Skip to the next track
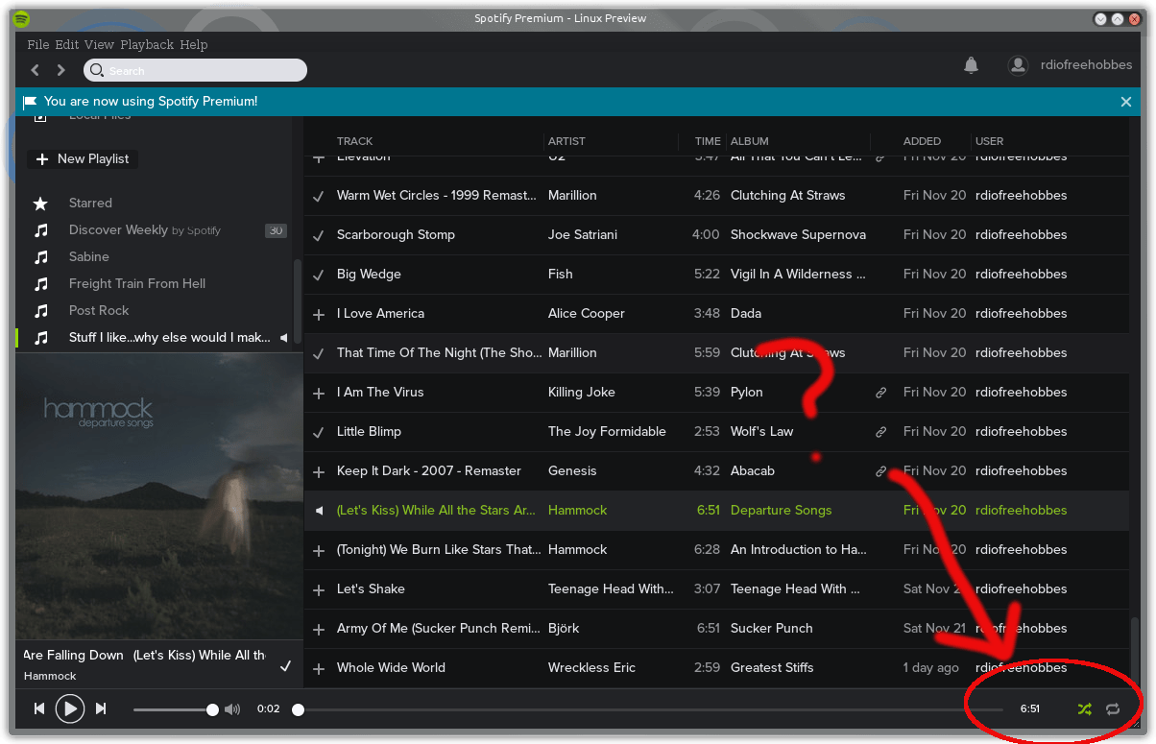The image size is (1156, 744). tap(101, 708)
